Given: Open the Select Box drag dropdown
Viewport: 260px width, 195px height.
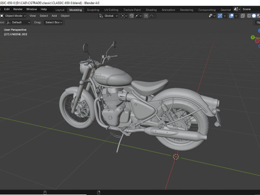Looking at the screenshot, I should (x=54, y=22).
